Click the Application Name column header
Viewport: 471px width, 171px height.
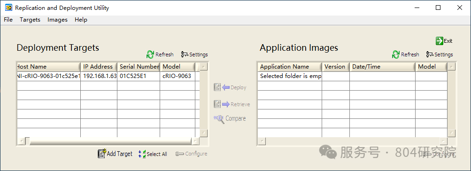coord(290,67)
